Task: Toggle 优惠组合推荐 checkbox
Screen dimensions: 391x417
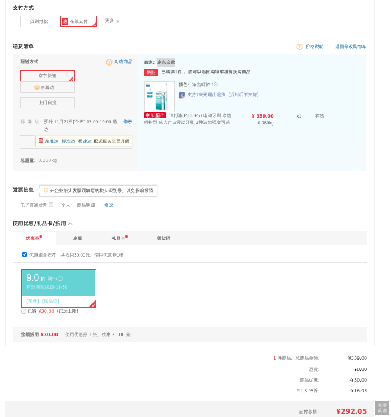Action: [x=25, y=254]
